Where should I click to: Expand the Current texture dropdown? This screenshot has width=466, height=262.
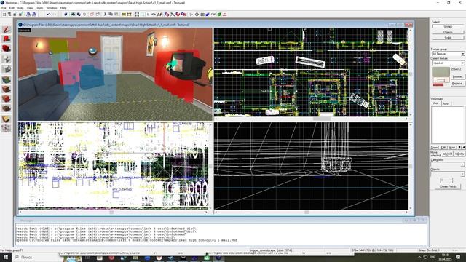pyautogui.click(x=463, y=63)
